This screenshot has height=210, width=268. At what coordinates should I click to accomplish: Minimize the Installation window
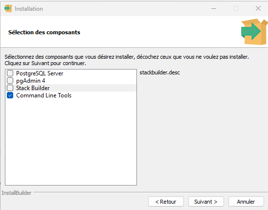214,8
